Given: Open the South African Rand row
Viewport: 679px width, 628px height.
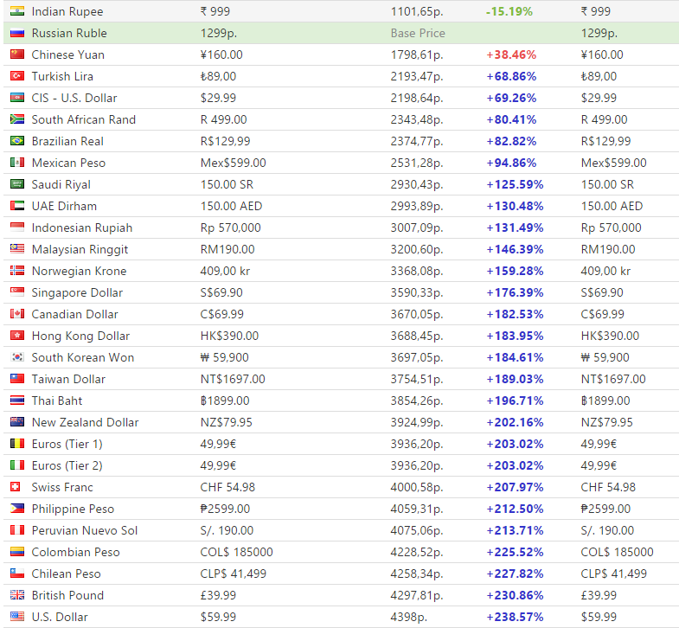Looking at the screenshot, I should coord(83,119).
